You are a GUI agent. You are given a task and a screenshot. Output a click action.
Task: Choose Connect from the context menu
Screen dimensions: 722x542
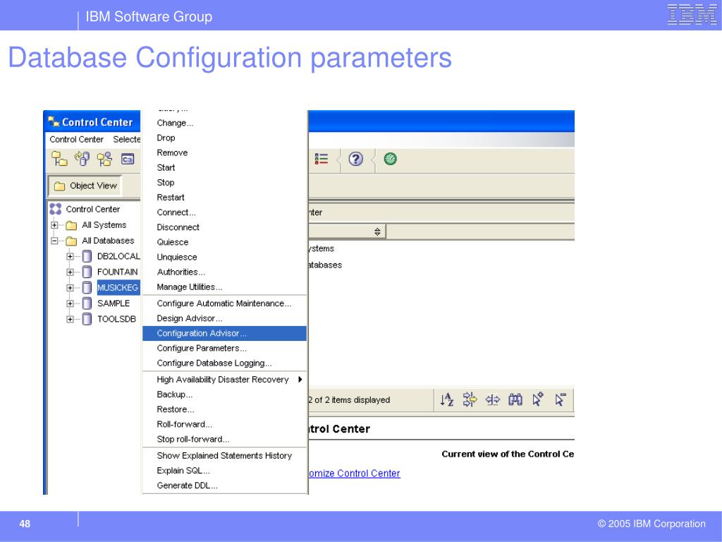coord(225,212)
